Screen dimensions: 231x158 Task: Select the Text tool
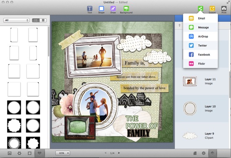click(x=89, y=10)
